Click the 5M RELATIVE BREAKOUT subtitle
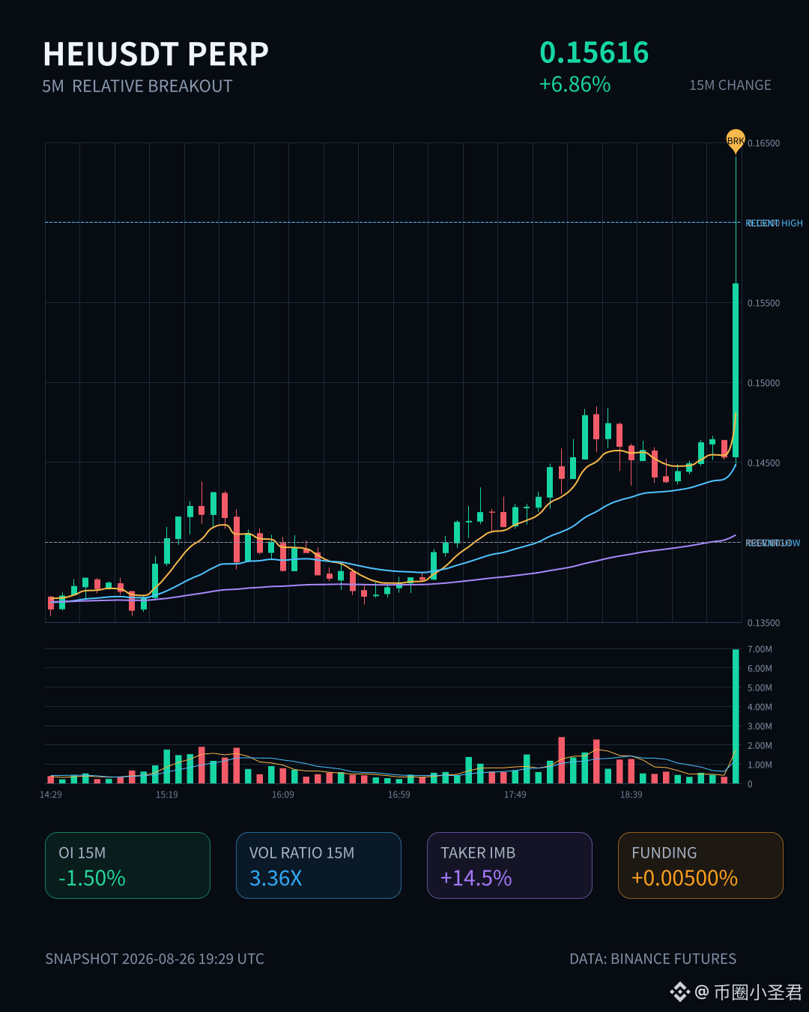809x1012 pixels. tap(137, 86)
